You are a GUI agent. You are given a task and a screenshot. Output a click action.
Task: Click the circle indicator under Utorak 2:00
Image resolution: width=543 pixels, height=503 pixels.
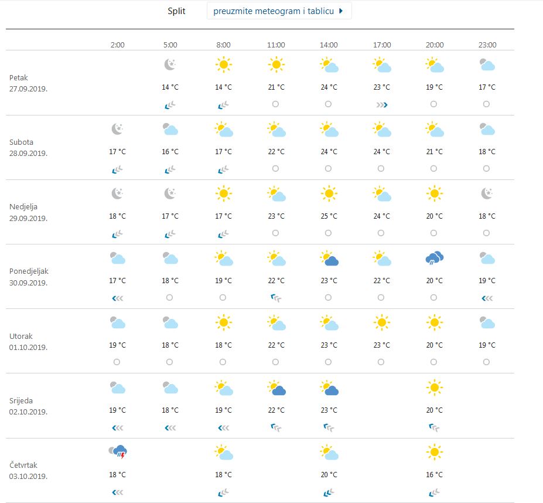point(117,362)
